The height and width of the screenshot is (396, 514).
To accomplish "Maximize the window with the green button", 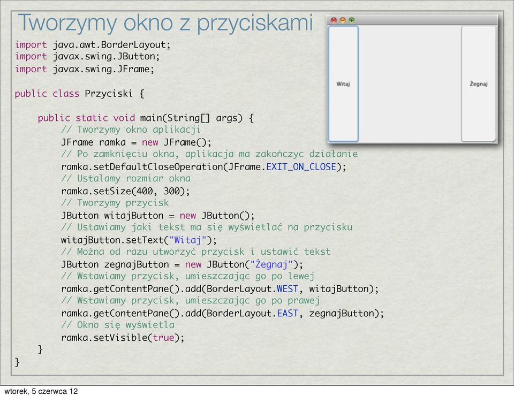I will [x=351, y=20].
